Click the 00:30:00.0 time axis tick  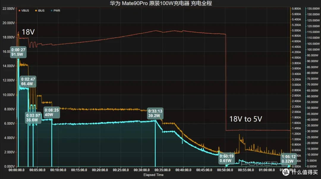coord(142,170)
